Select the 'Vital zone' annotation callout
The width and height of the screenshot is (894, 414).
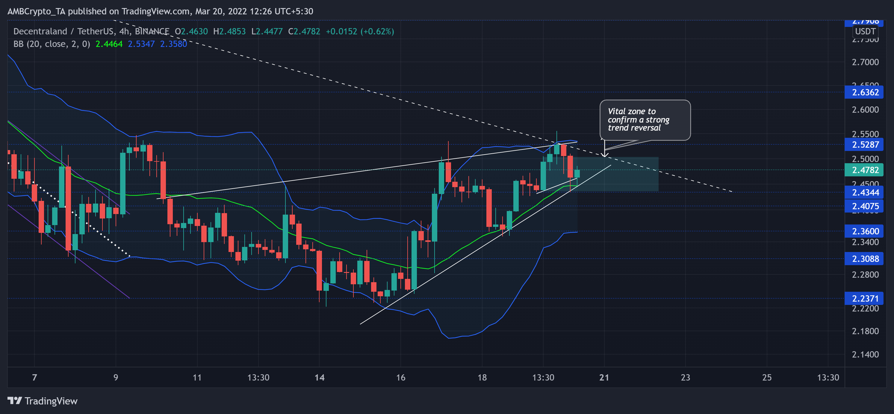(645, 120)
